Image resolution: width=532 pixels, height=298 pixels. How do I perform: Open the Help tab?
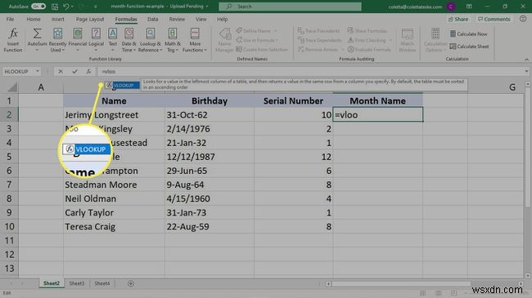click(223, 20)
